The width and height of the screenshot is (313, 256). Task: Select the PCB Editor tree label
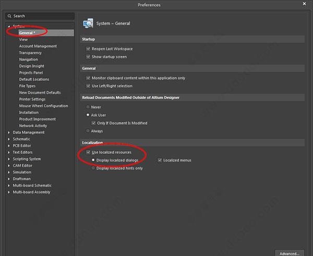coord(22,145)
